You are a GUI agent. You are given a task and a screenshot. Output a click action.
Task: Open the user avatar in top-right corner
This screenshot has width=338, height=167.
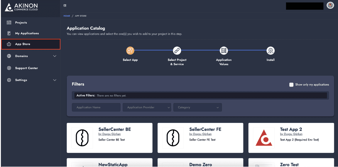[330, 5]
